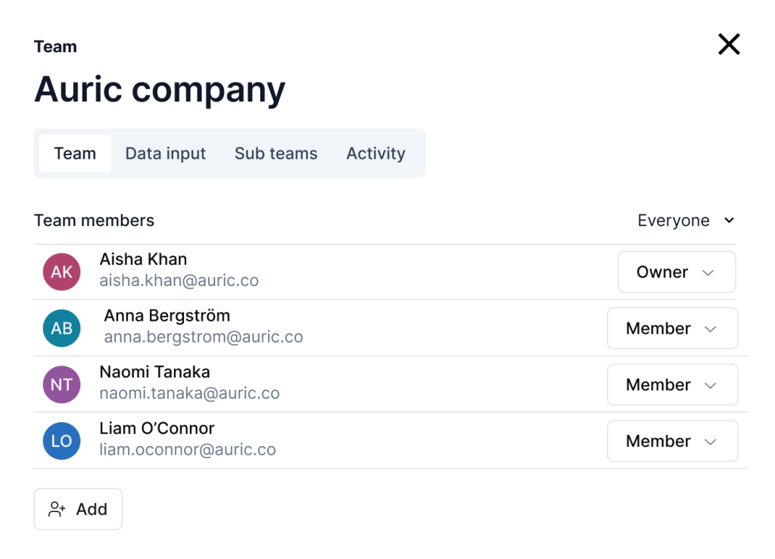
Task: Click Liam O'Connor's LO avatar
Action: coord(61,441)
